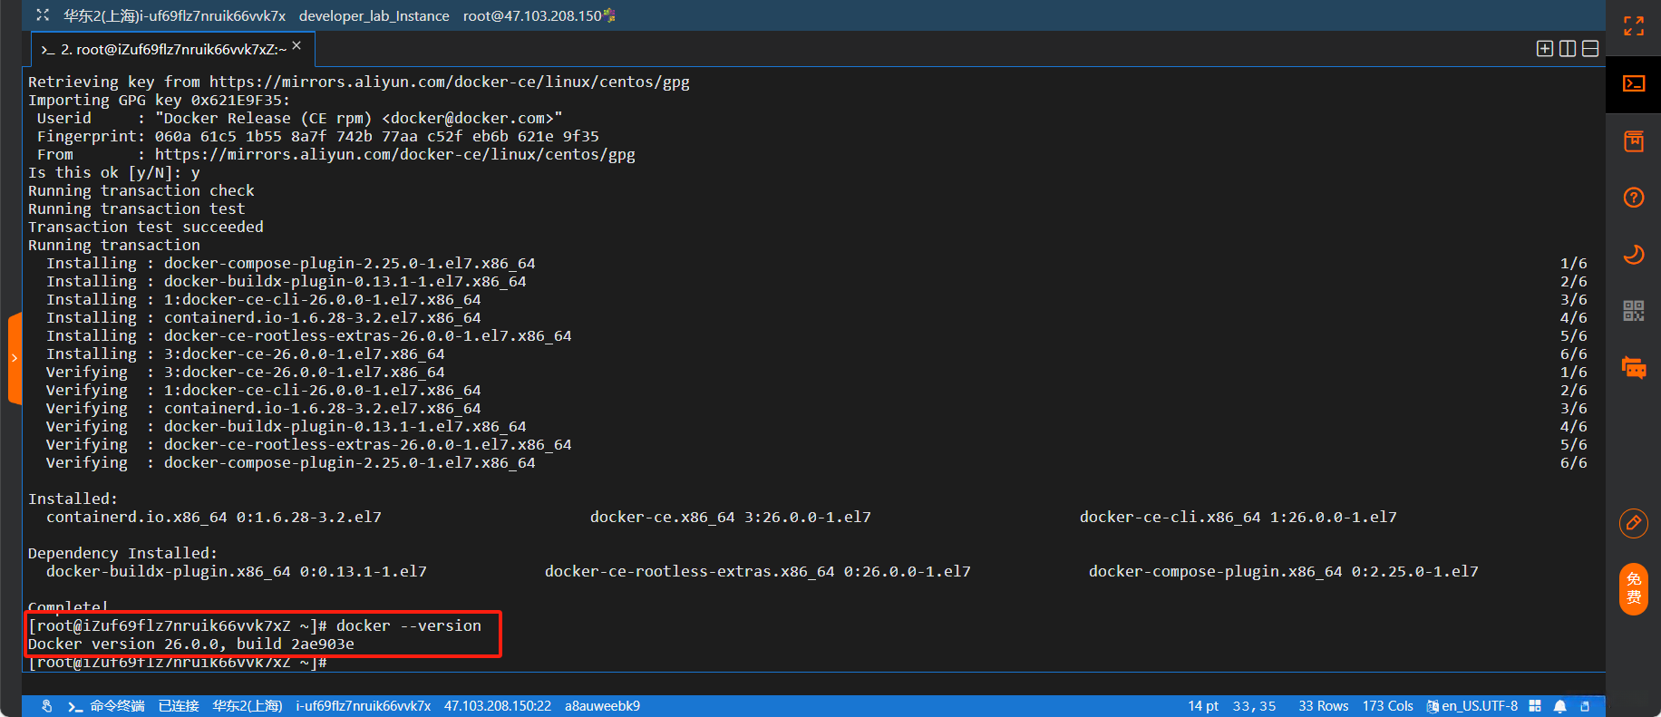Image resolution: width=1661 pixels, height=717 pixels.
Task: Split the terminal into side-by-side columns
Action: click(1568, 49)
